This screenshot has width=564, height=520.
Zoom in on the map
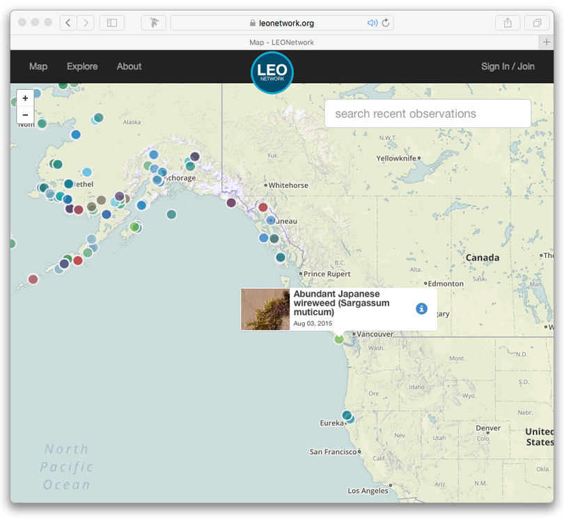pos(26,99)
